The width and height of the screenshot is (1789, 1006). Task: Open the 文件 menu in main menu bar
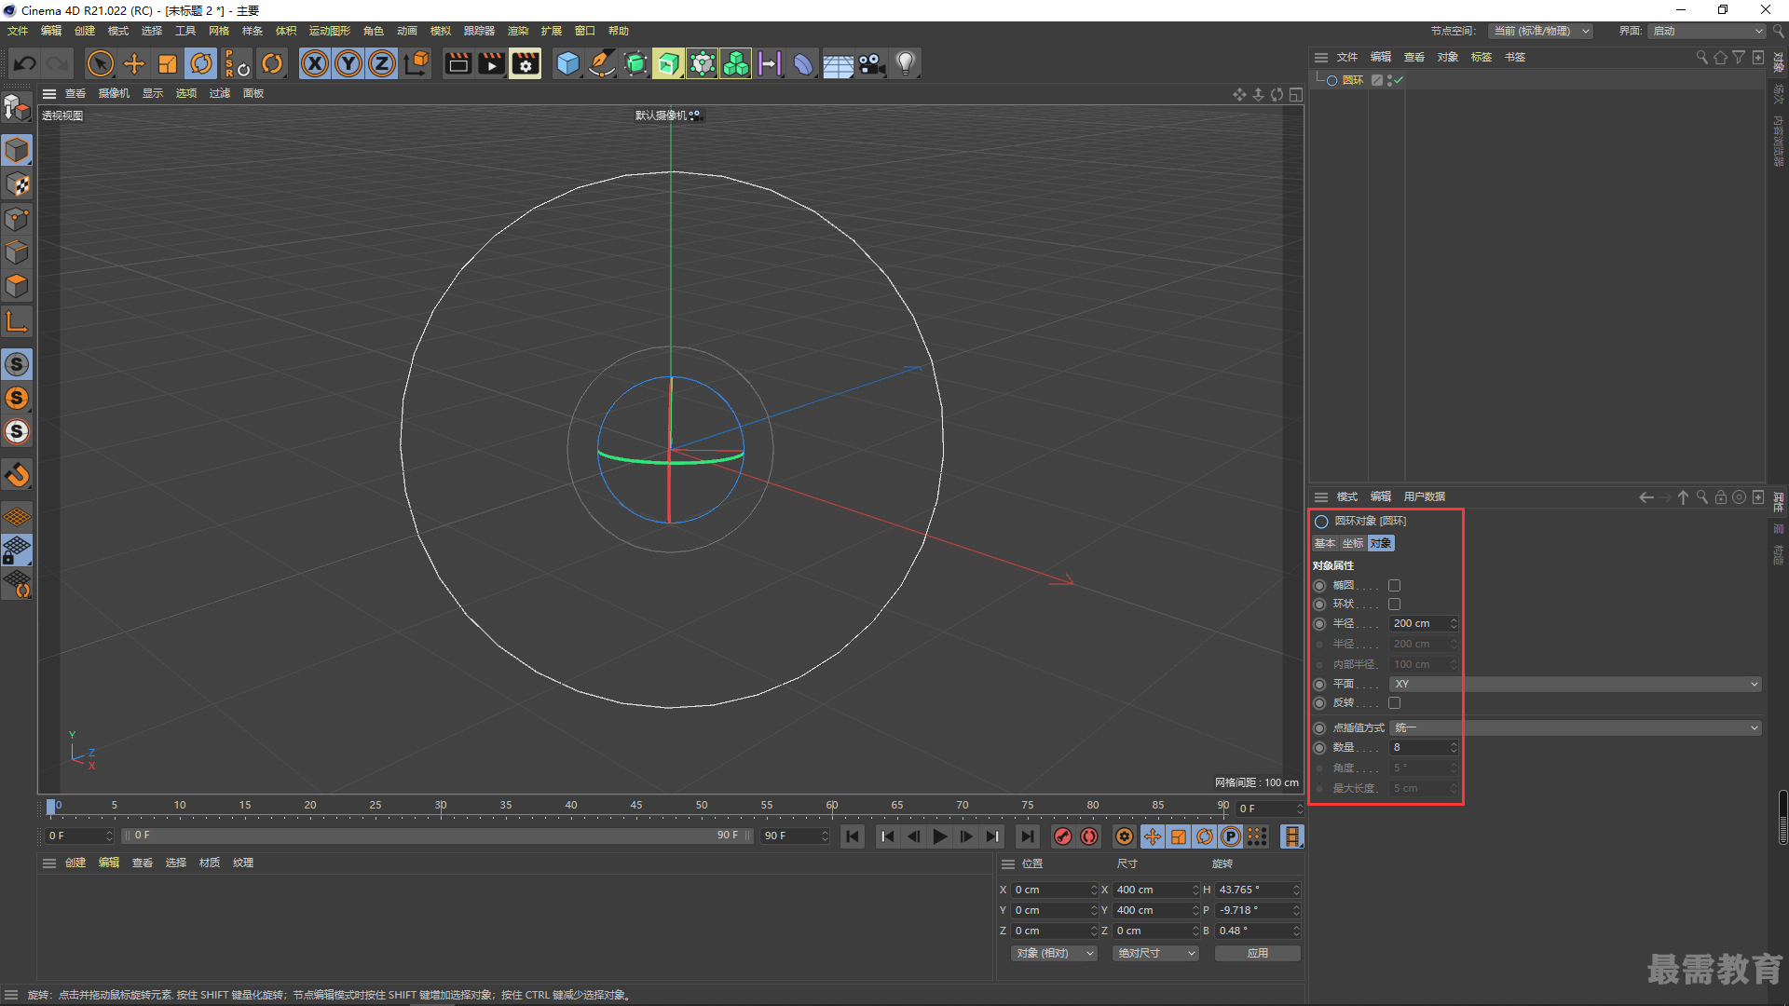[18, 32]
